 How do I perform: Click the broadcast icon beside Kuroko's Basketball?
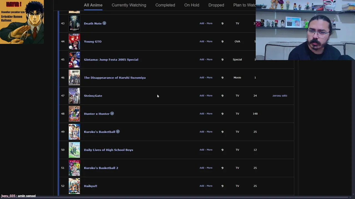coord(118,132)
